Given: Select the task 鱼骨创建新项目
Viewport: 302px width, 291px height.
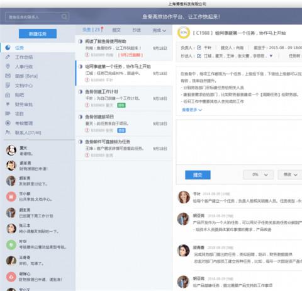Looking at the screenshot, I should (x=124, y=123).
